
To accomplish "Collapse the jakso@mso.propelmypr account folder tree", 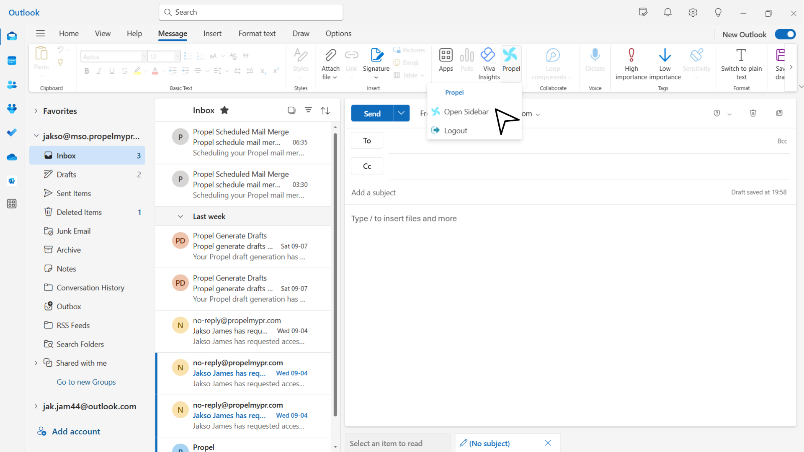I will pos(36,136).
